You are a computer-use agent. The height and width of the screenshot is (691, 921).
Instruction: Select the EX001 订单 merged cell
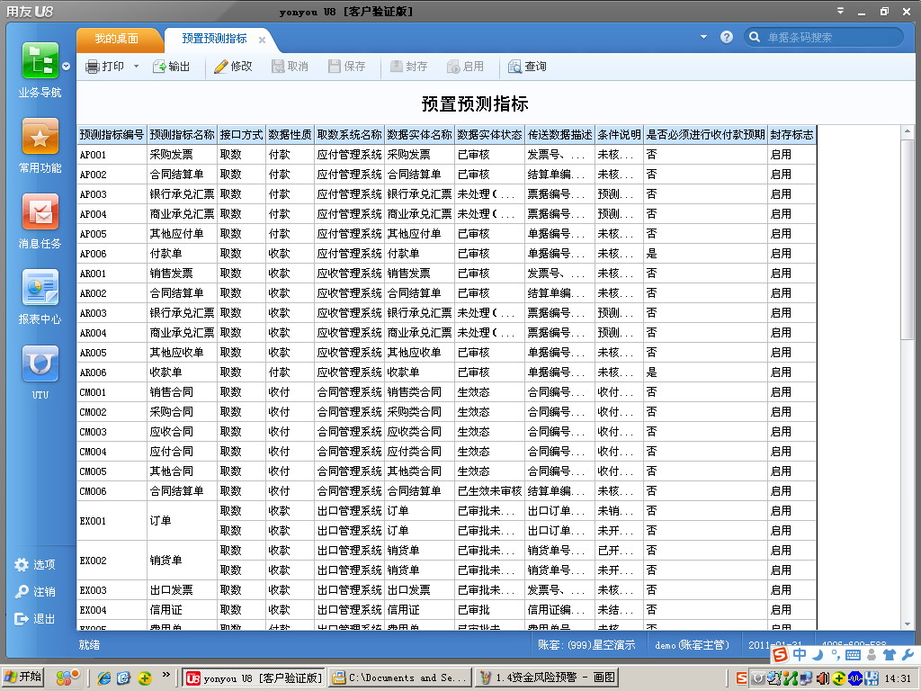[x=182, y=521]
